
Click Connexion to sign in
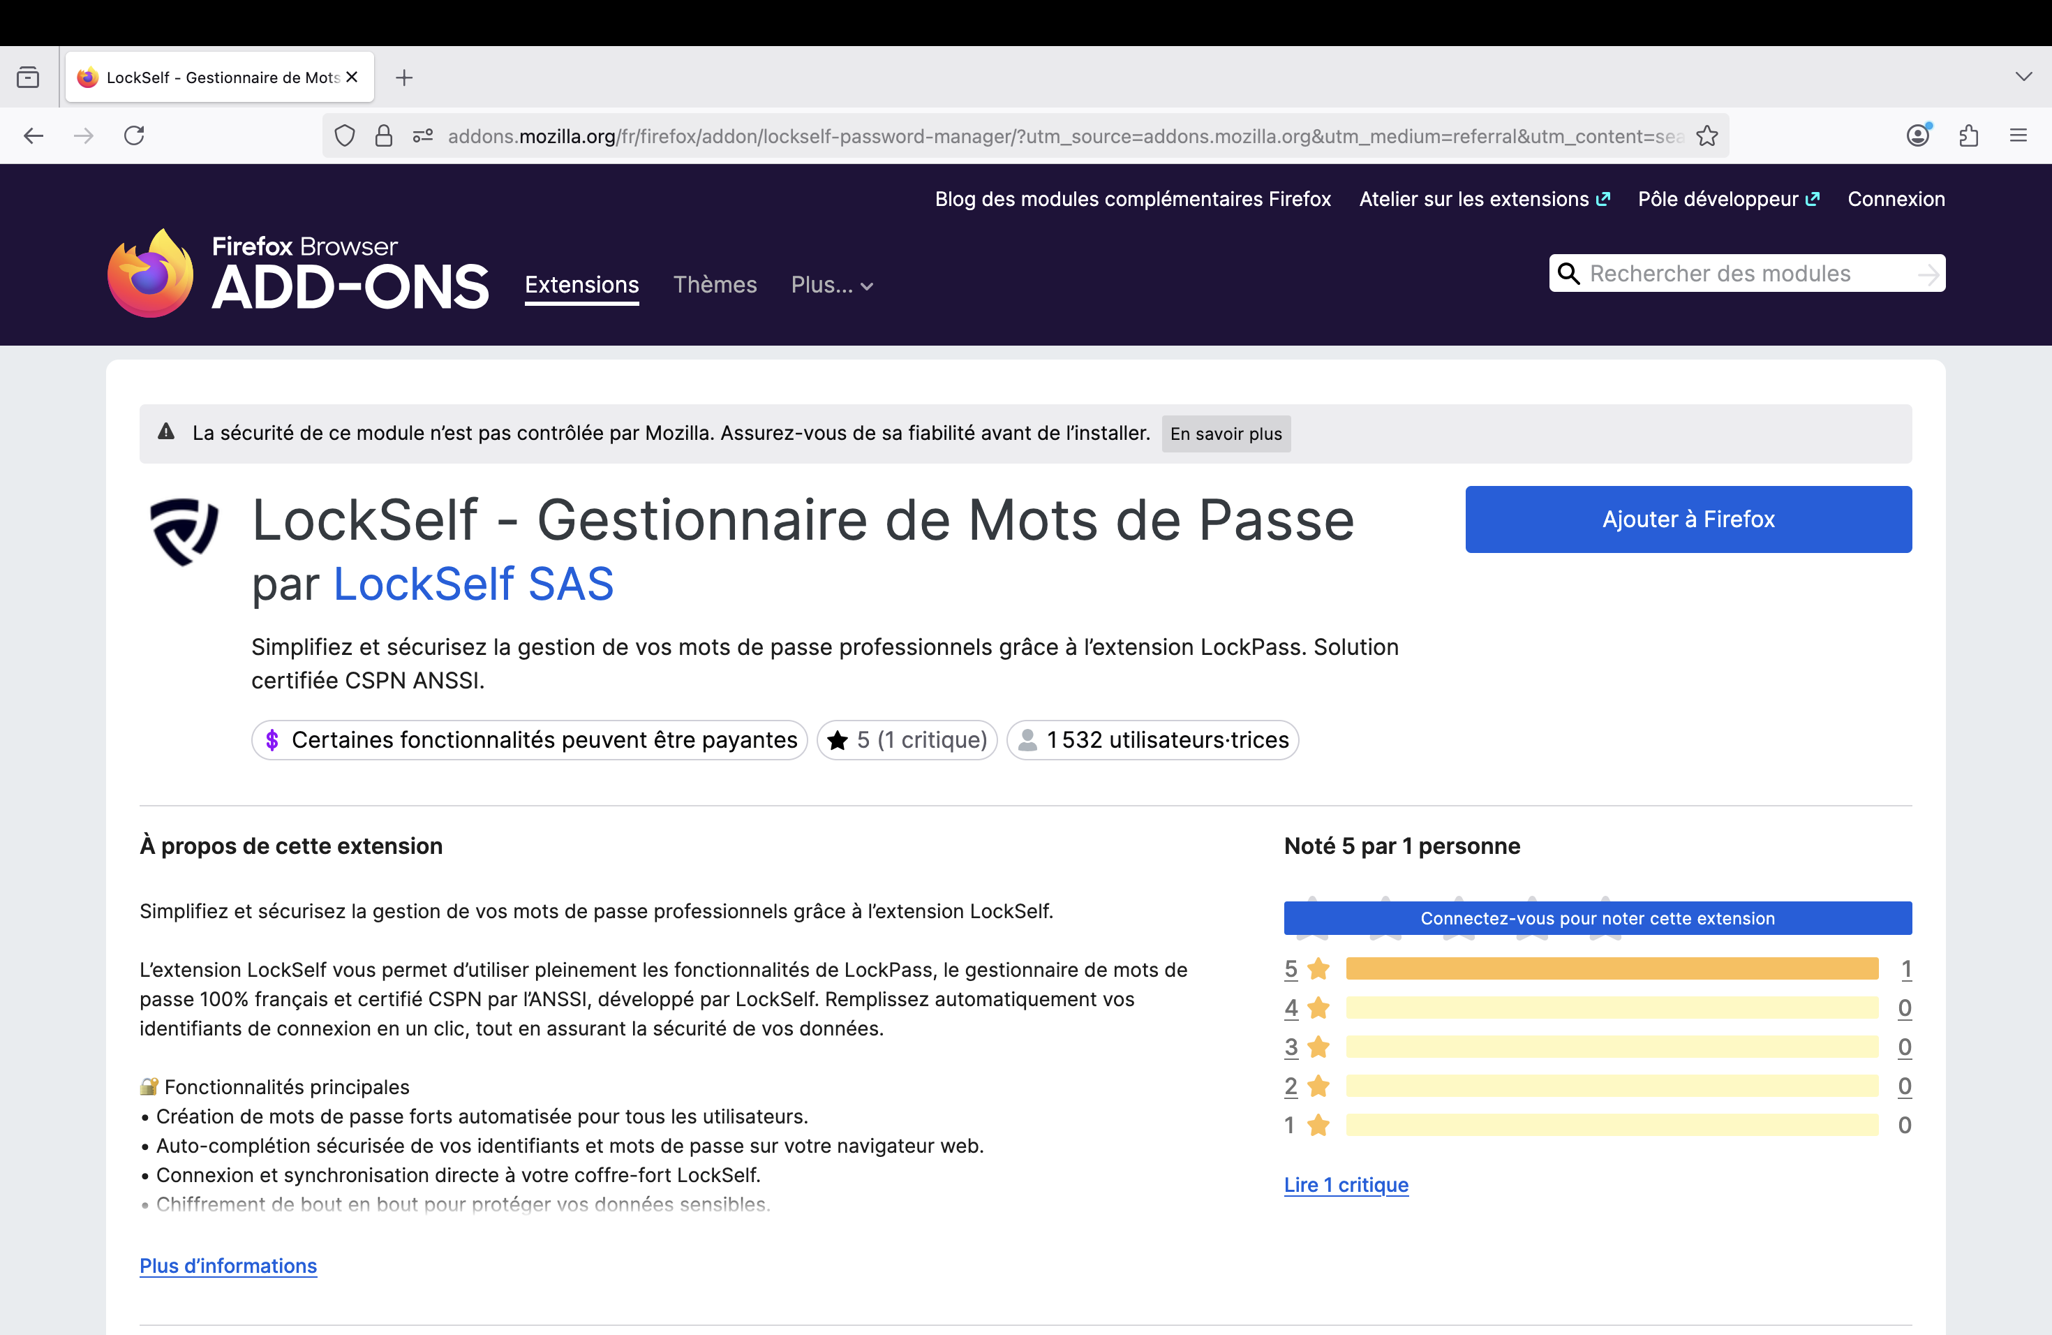[x=1896, y=199]
